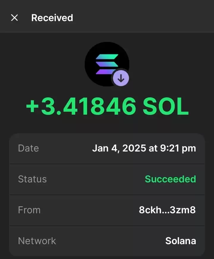The image size is (214, 259).
Task: Tap the purple download arrow badge
Action: pyautogui.click(x=121, y=78)
